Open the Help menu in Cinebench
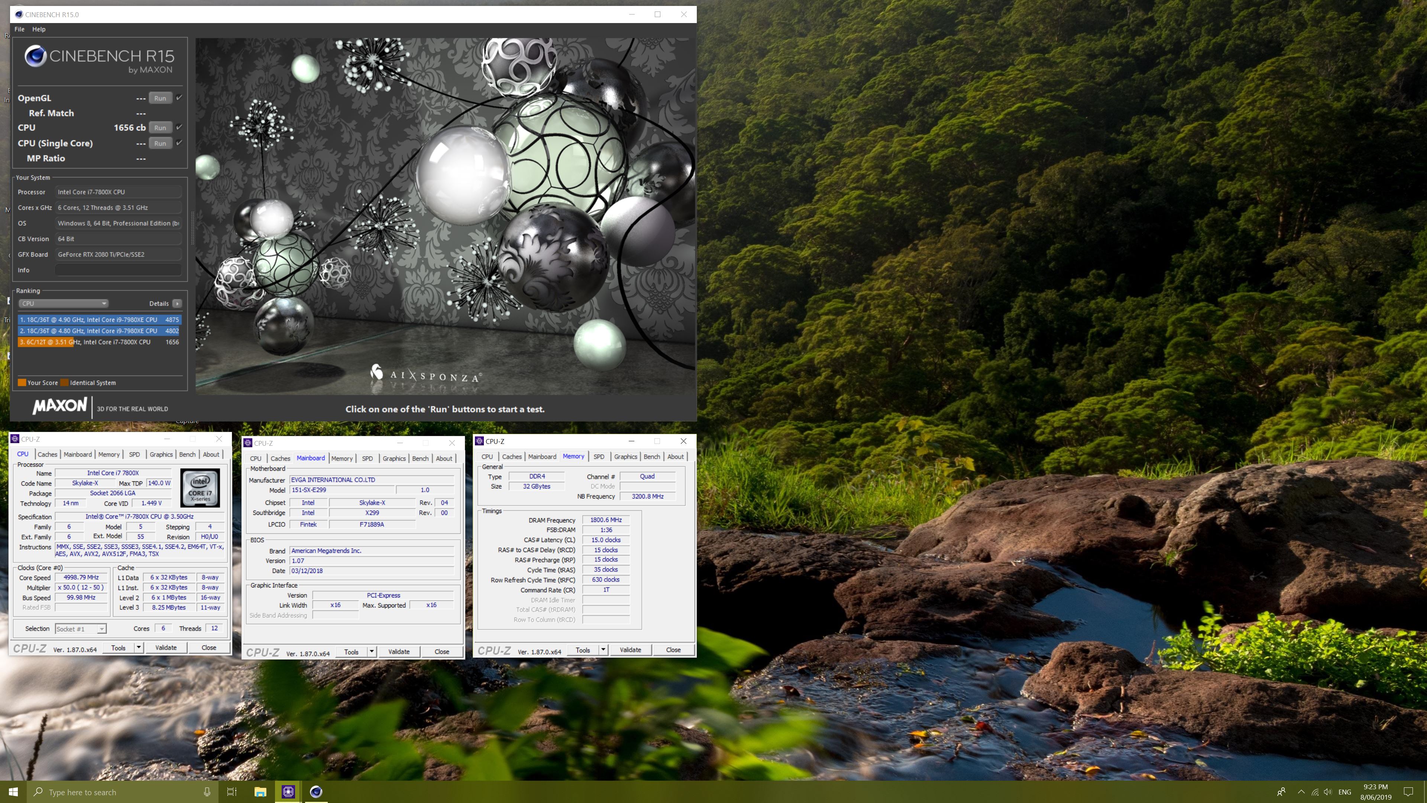Image resolution: width=1427 pixels, height=803 pixels. point(39,29)
